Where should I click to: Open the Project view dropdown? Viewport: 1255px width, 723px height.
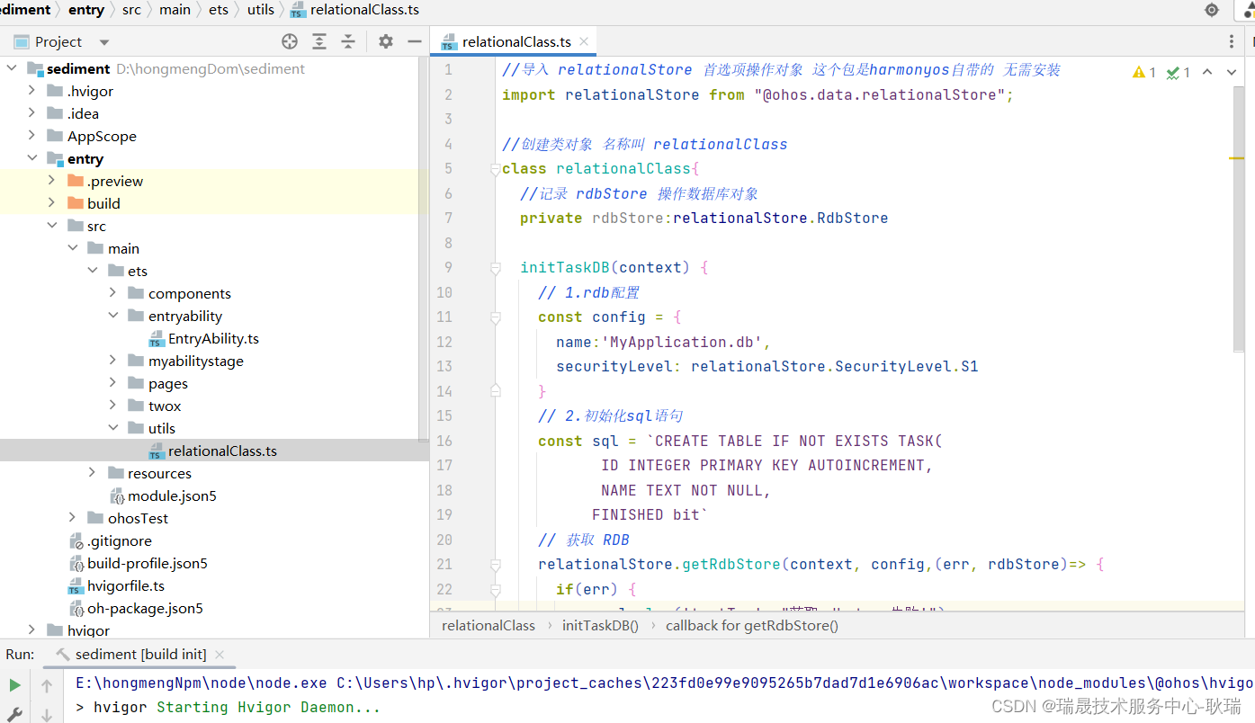pos(104,42)
